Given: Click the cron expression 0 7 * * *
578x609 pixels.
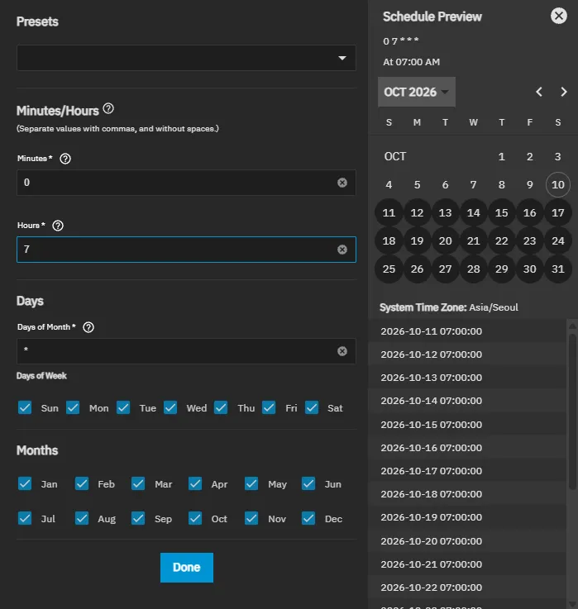Looking at the screenshot, I should point(401,40).
